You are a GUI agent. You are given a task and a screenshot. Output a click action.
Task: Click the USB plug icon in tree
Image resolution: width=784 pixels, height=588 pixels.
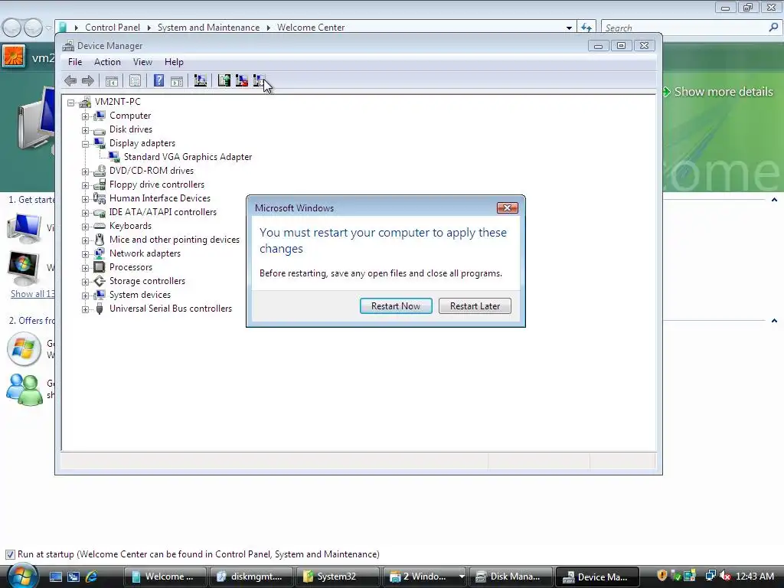pos(100,309)
